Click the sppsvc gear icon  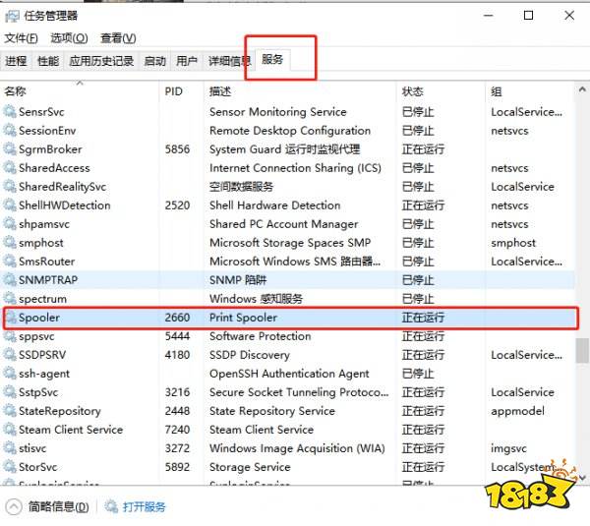[x=10, y=336]
